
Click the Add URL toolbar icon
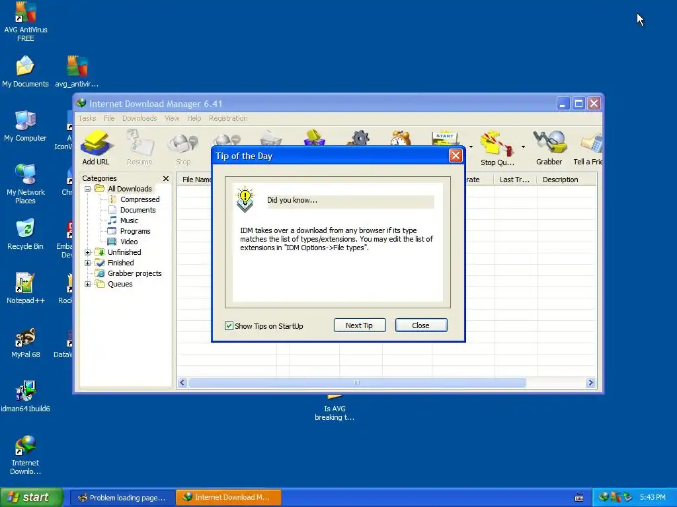pos(96,148)
